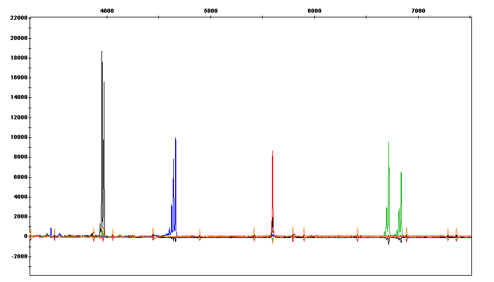Select the orange peak between 6000 and 6500
This screenshot has width=494, height=282.
point(357,229)
